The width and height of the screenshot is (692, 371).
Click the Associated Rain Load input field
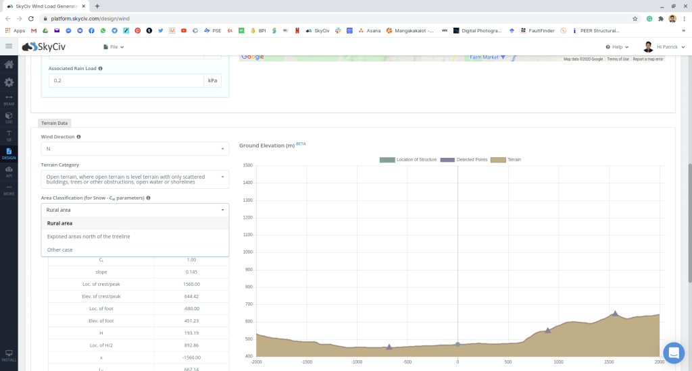(x=126, y=80)
